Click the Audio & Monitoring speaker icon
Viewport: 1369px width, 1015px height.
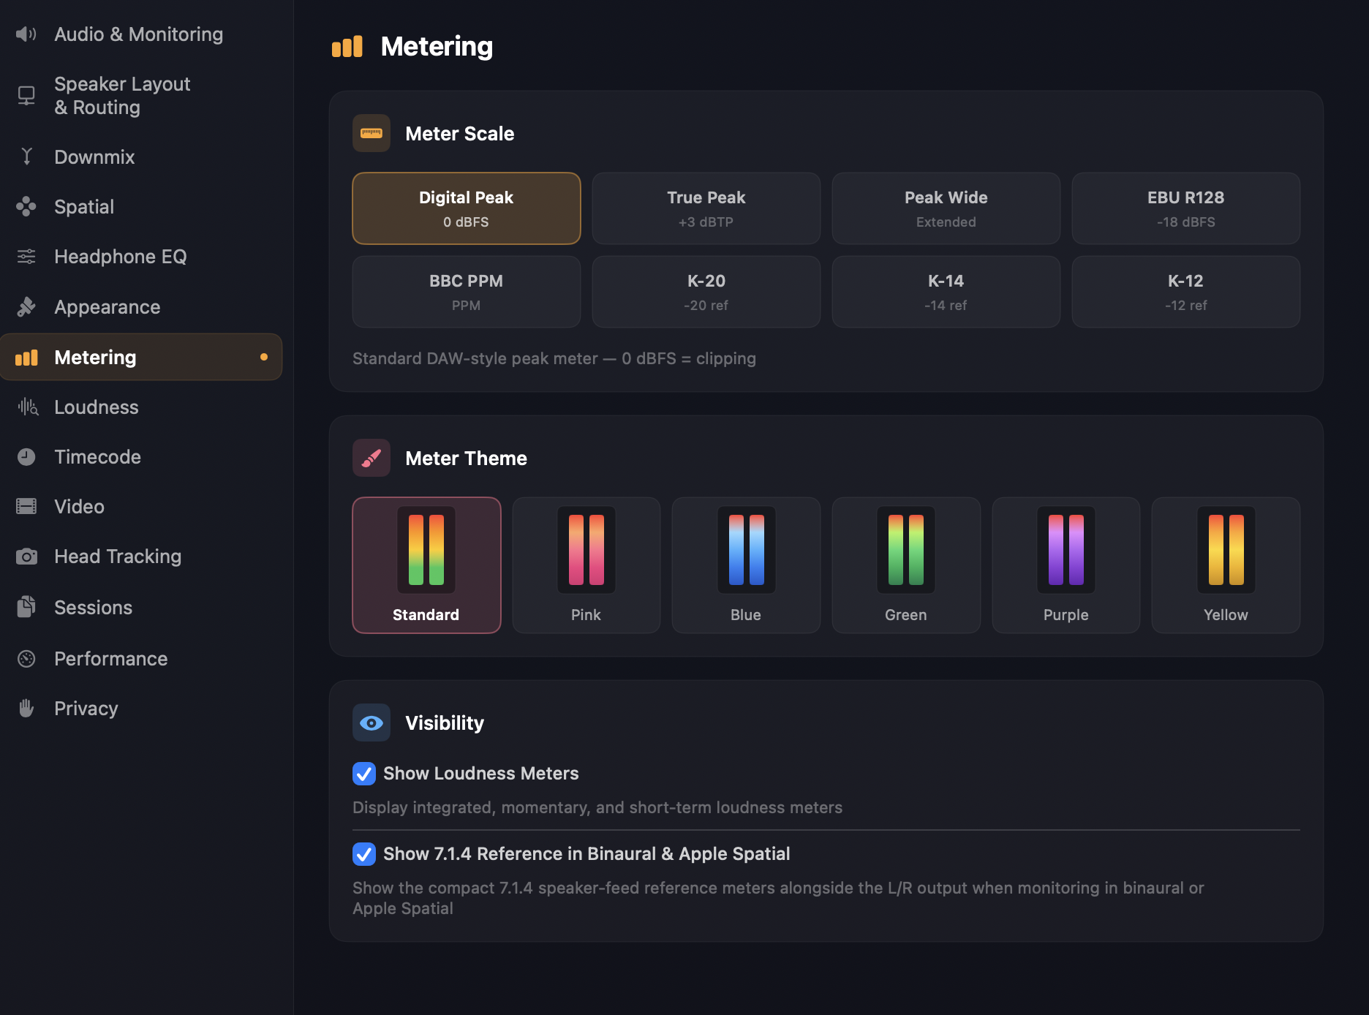click(x=26, y=34)
